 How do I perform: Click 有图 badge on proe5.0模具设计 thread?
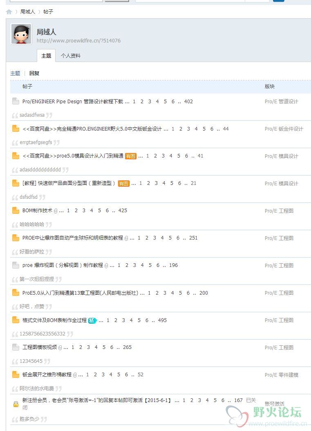[131, 156]
